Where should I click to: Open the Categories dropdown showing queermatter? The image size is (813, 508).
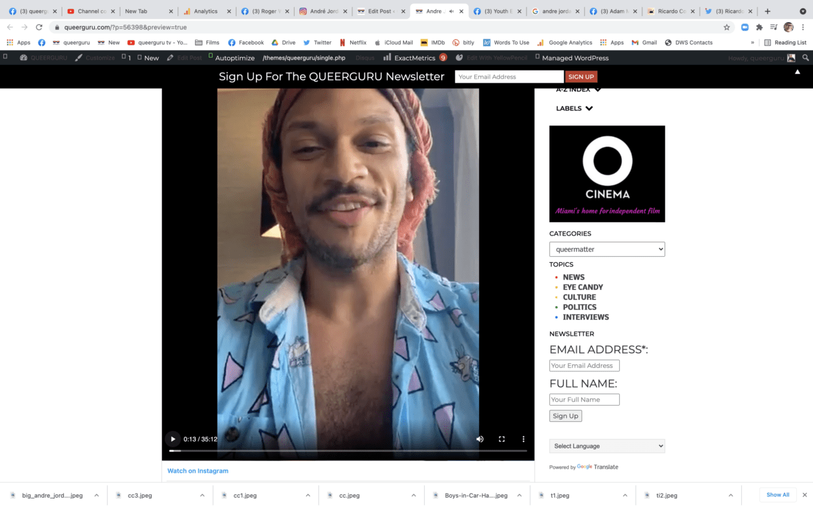click(607, 249)
